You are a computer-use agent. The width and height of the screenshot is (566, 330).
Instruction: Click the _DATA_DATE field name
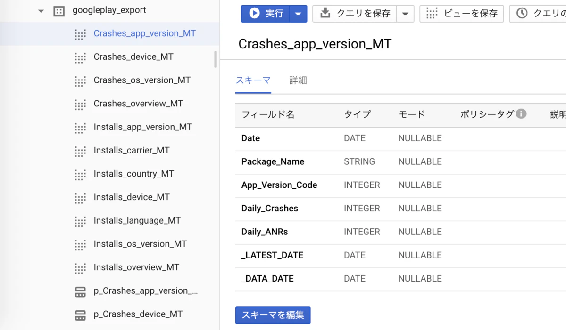pos(267,279)
